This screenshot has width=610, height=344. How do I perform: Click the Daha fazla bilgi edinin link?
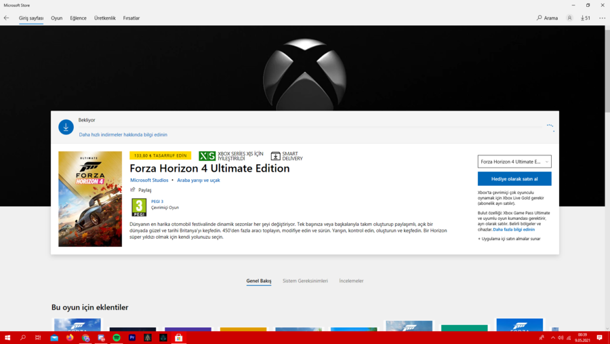(514, 229)
